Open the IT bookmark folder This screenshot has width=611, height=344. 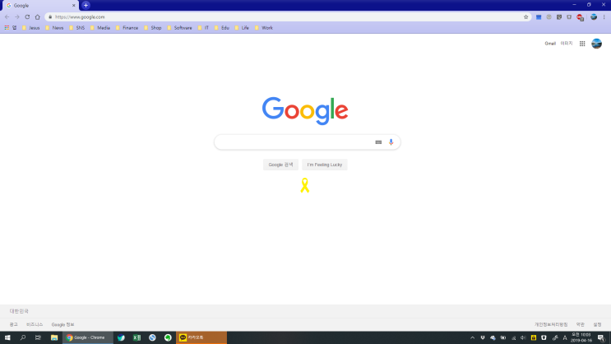tap(203, 28)
